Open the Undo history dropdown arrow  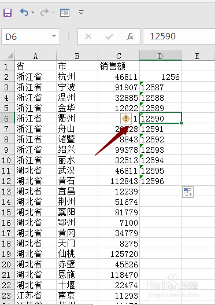[32, 13]
